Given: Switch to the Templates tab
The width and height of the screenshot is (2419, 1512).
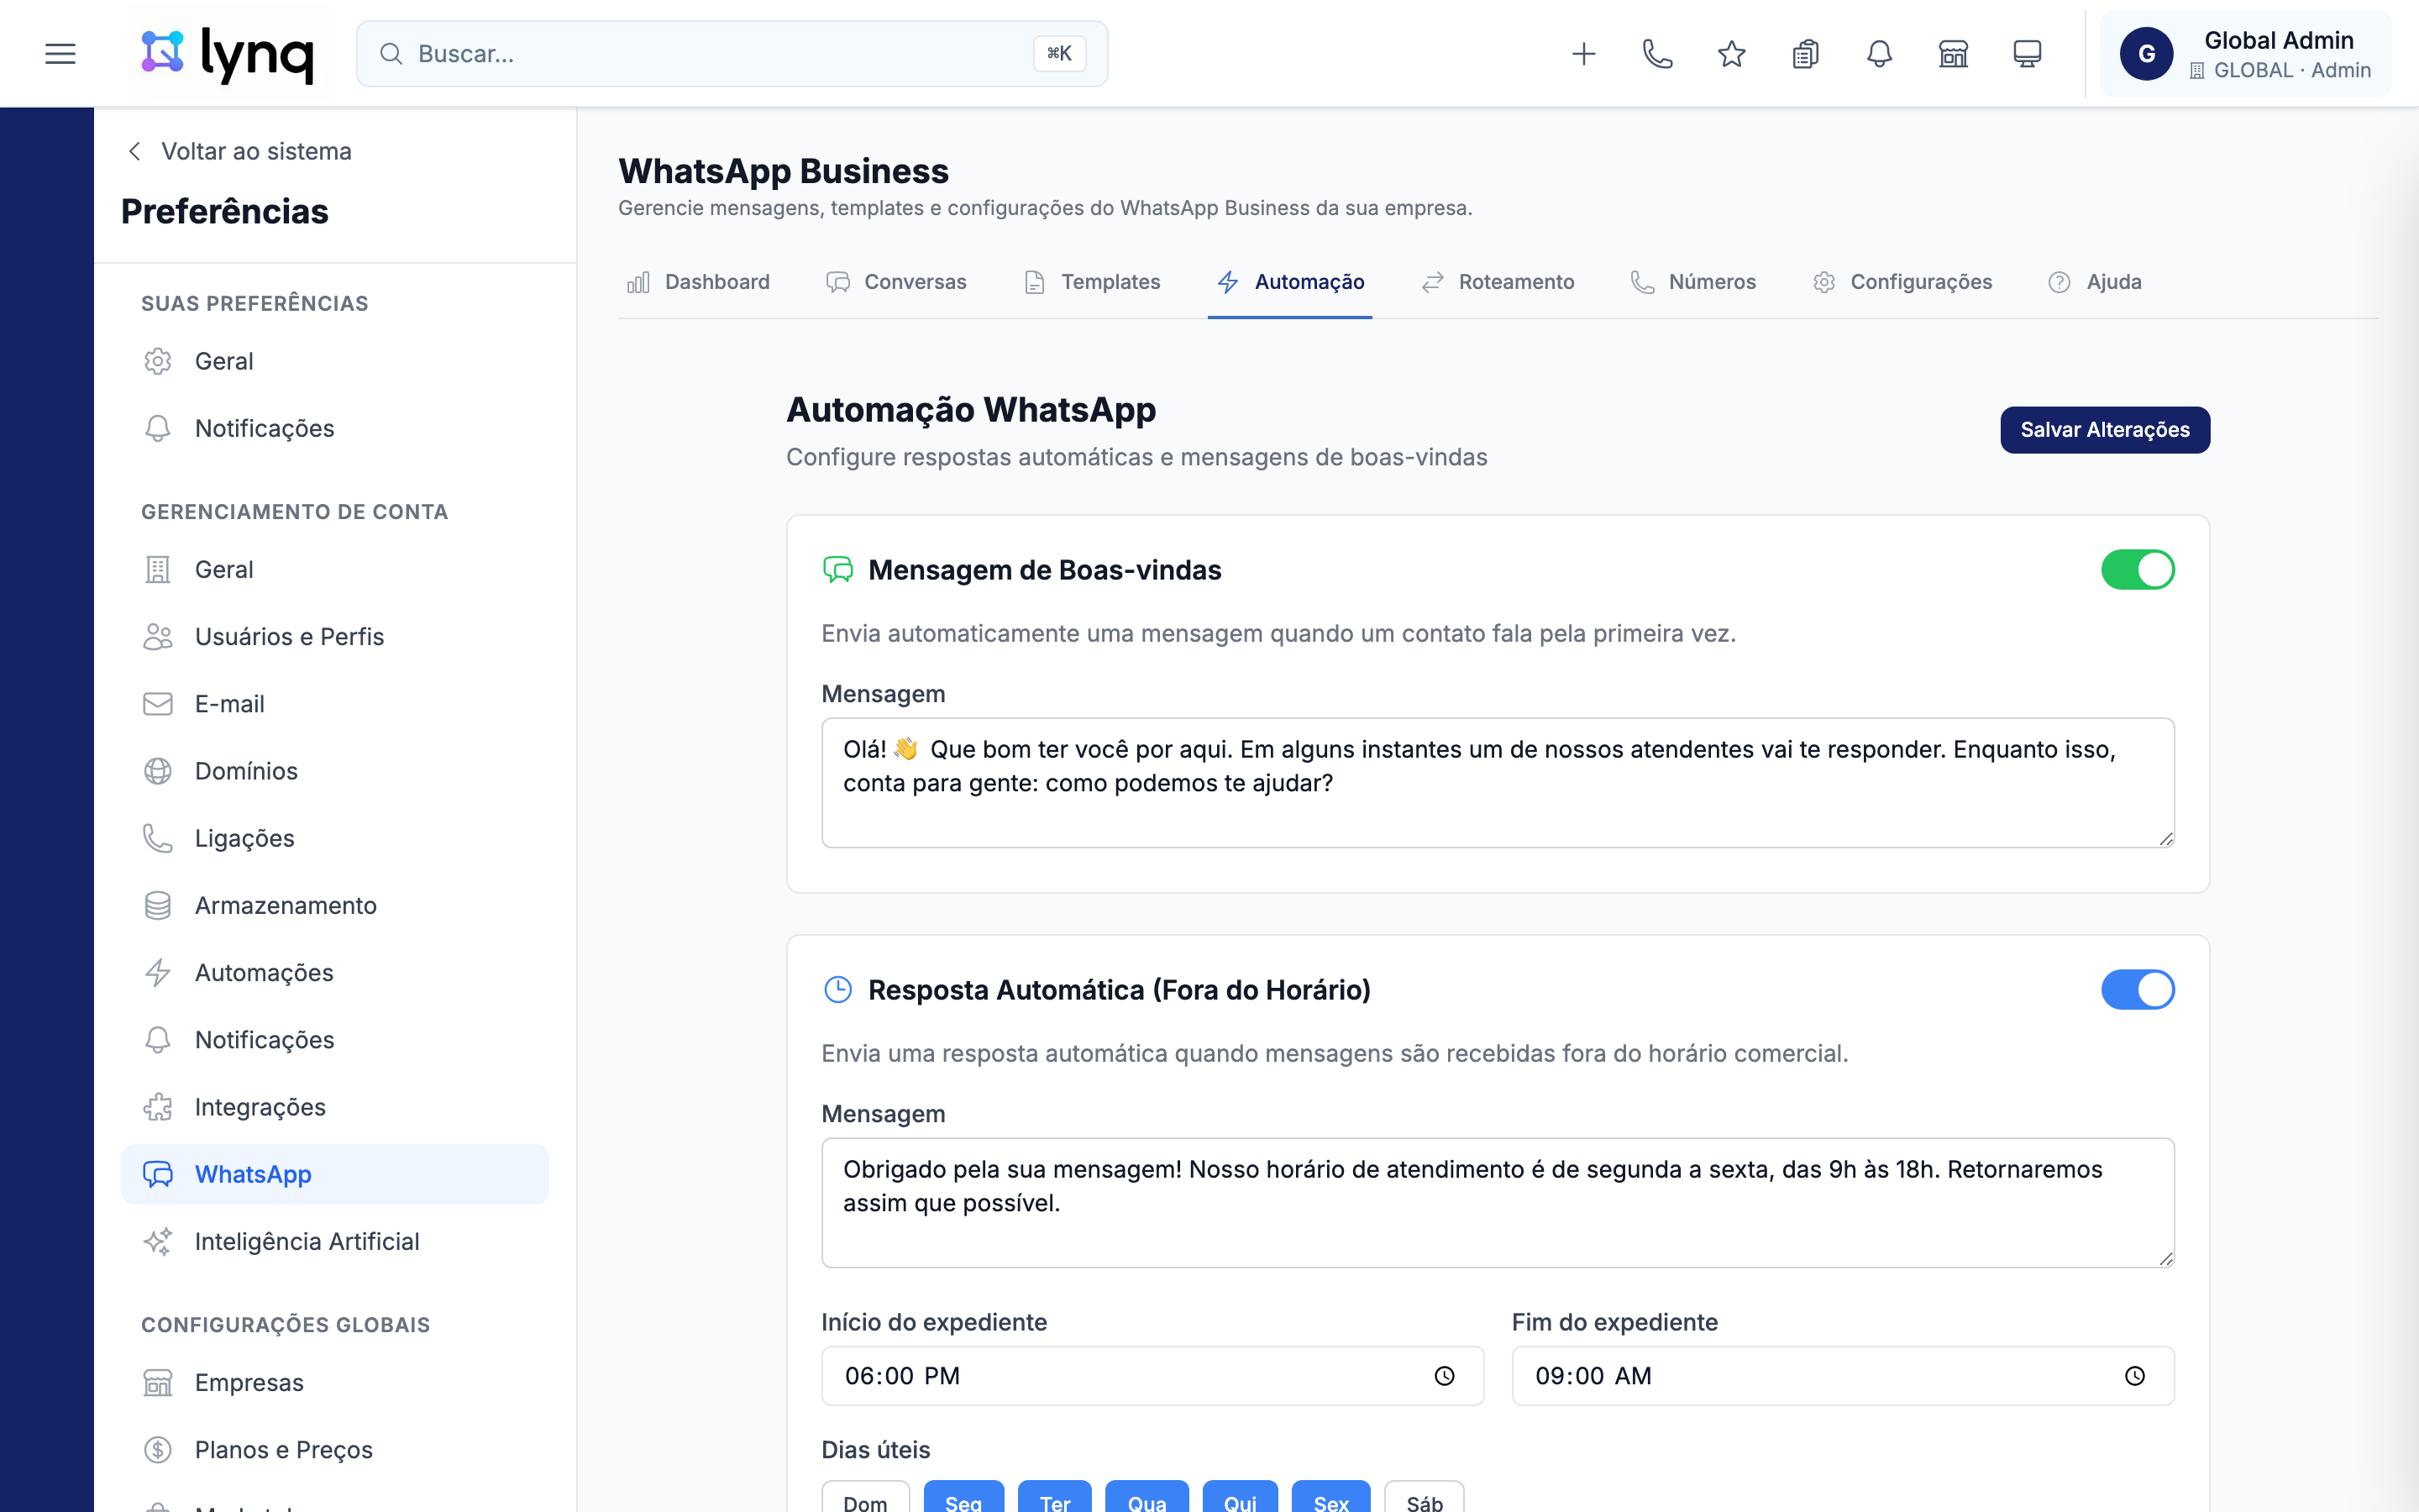Looking at the screenshot, I should pos(1093,282).
